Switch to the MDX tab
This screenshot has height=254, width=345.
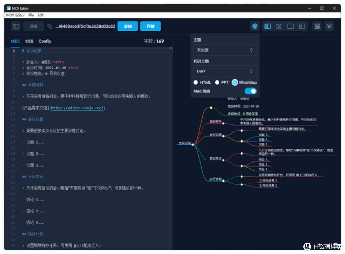(15, 41)
